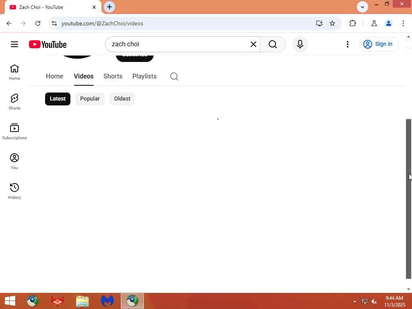Select the Latest filter chip
412x309 pixels.
(x=58, y=99)
